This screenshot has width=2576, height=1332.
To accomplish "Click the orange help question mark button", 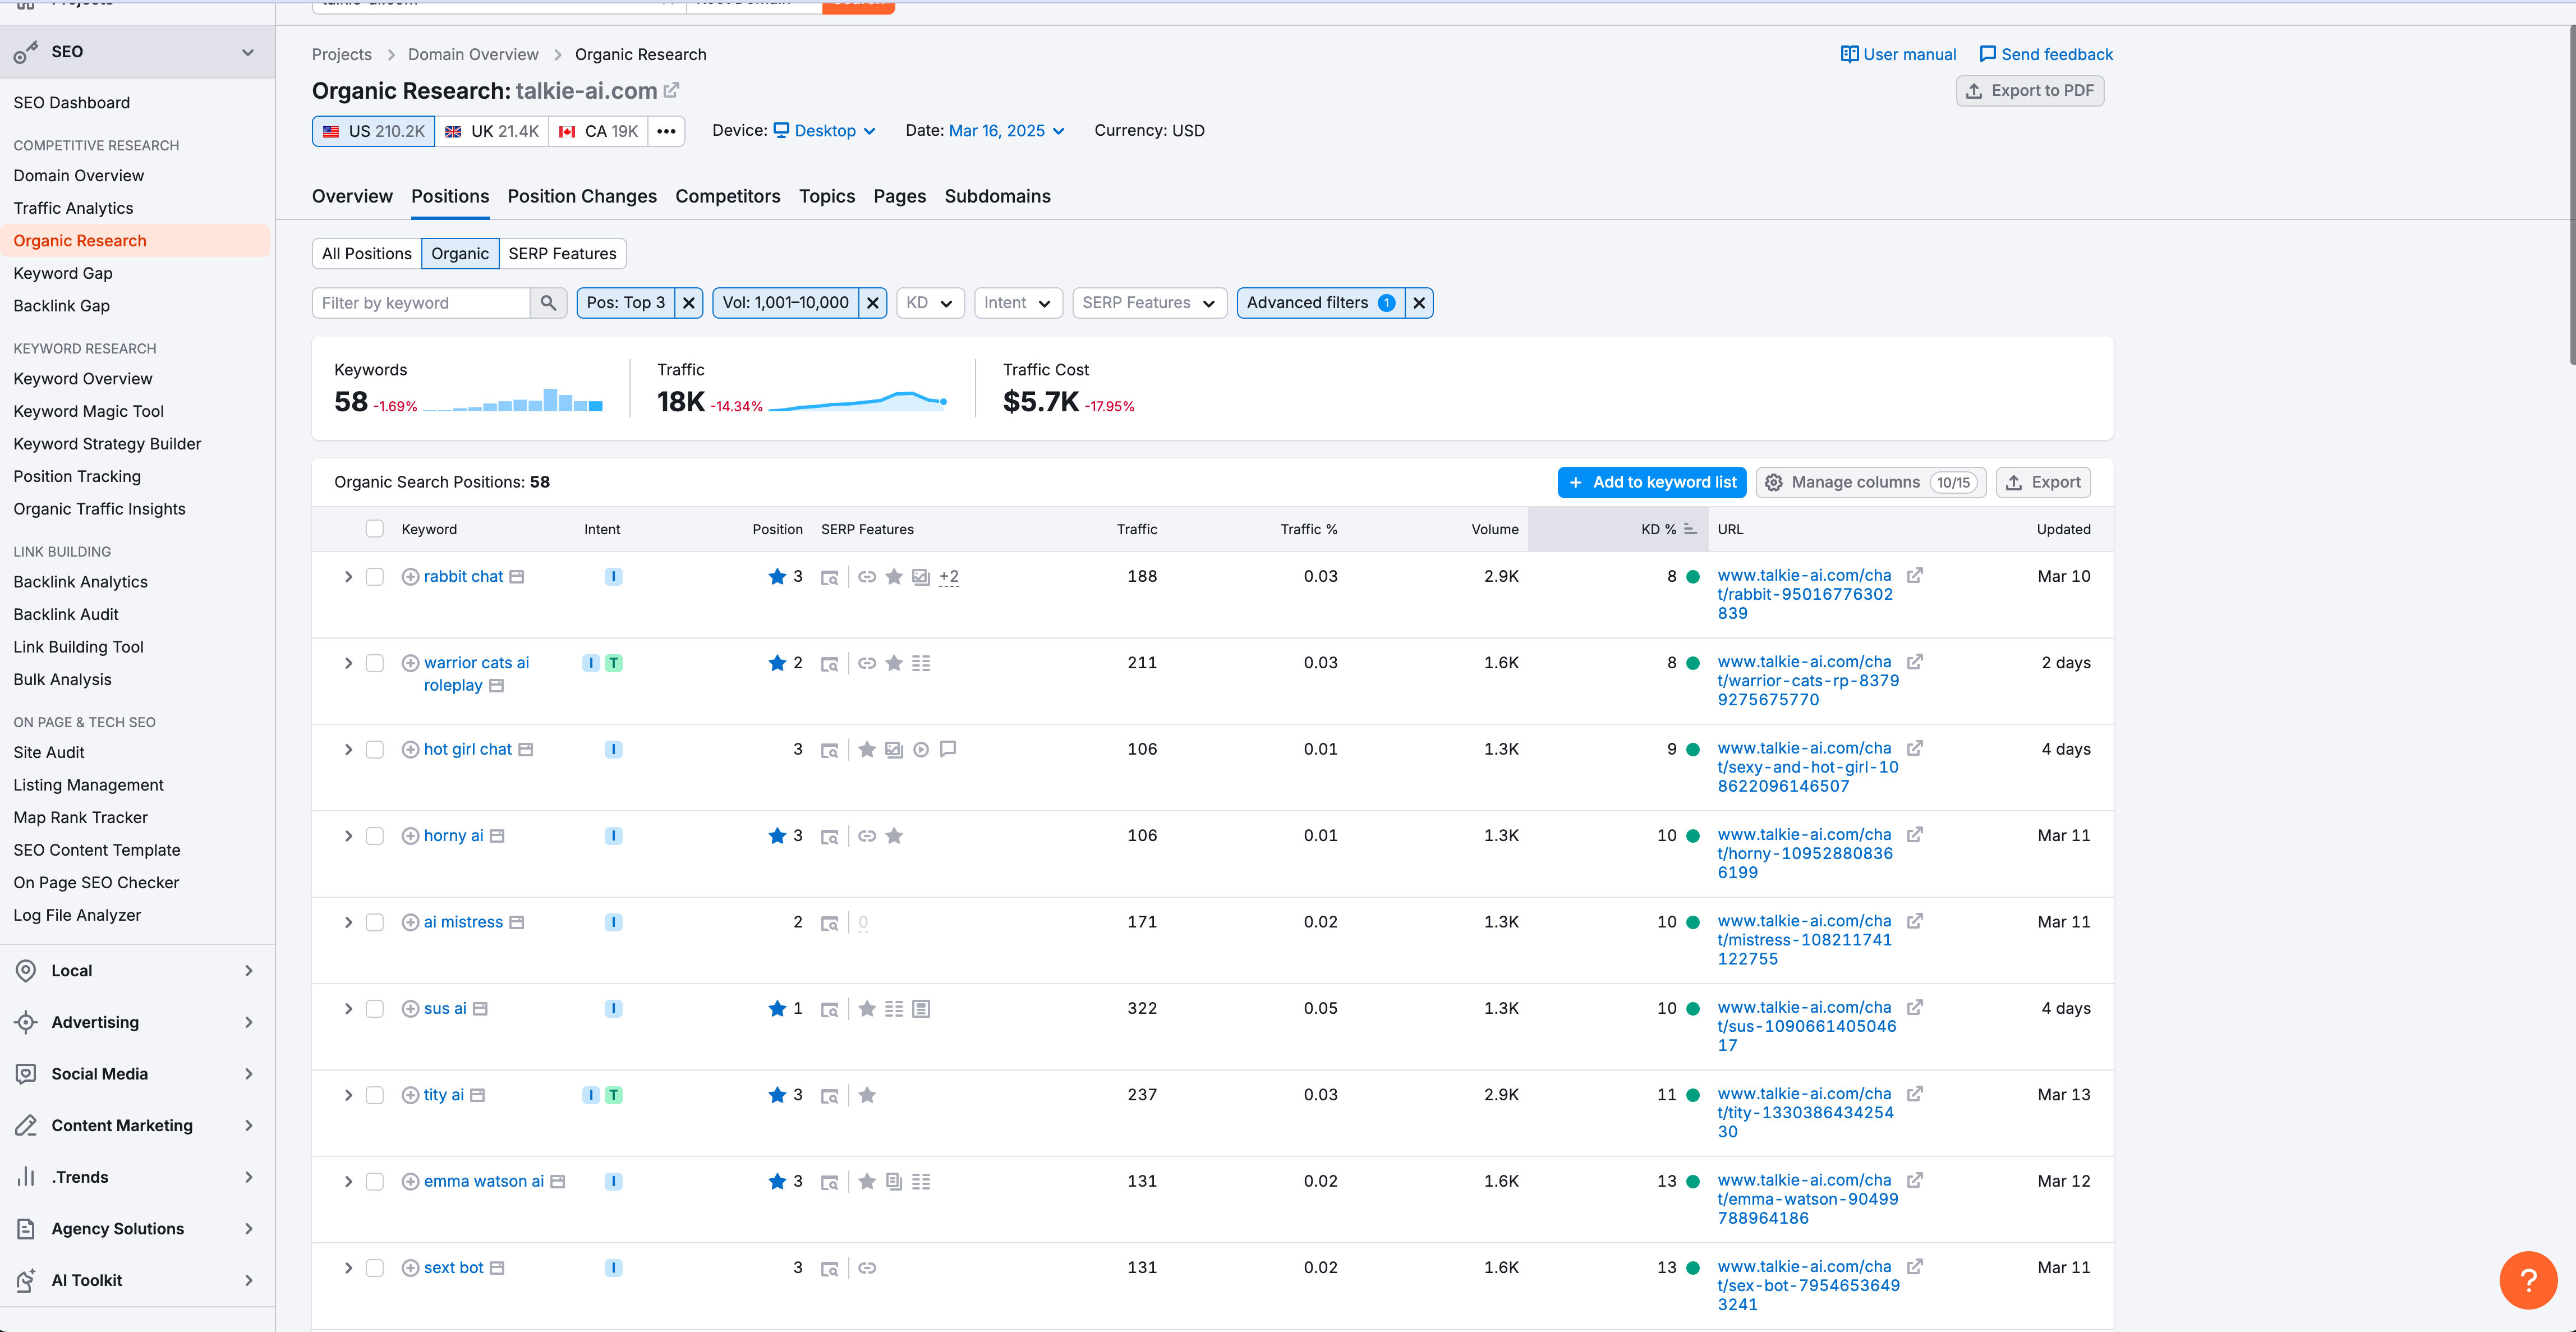I will (x=2528, y=1280).
